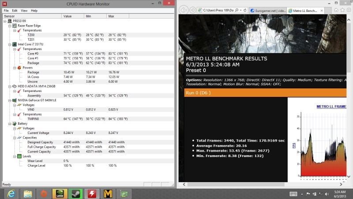Image resolution: width=353 pixels, height=199 pixels.
Task: Click the Search magnifier in address bar
Action: pos(237,10)
